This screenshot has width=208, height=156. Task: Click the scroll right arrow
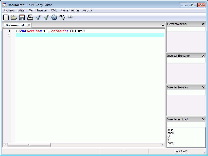162,145
